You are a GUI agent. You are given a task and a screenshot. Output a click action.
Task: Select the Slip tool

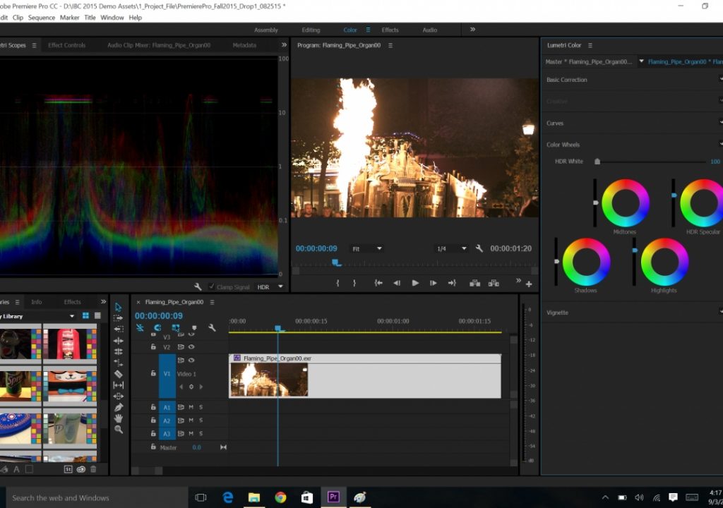point(119,385)
